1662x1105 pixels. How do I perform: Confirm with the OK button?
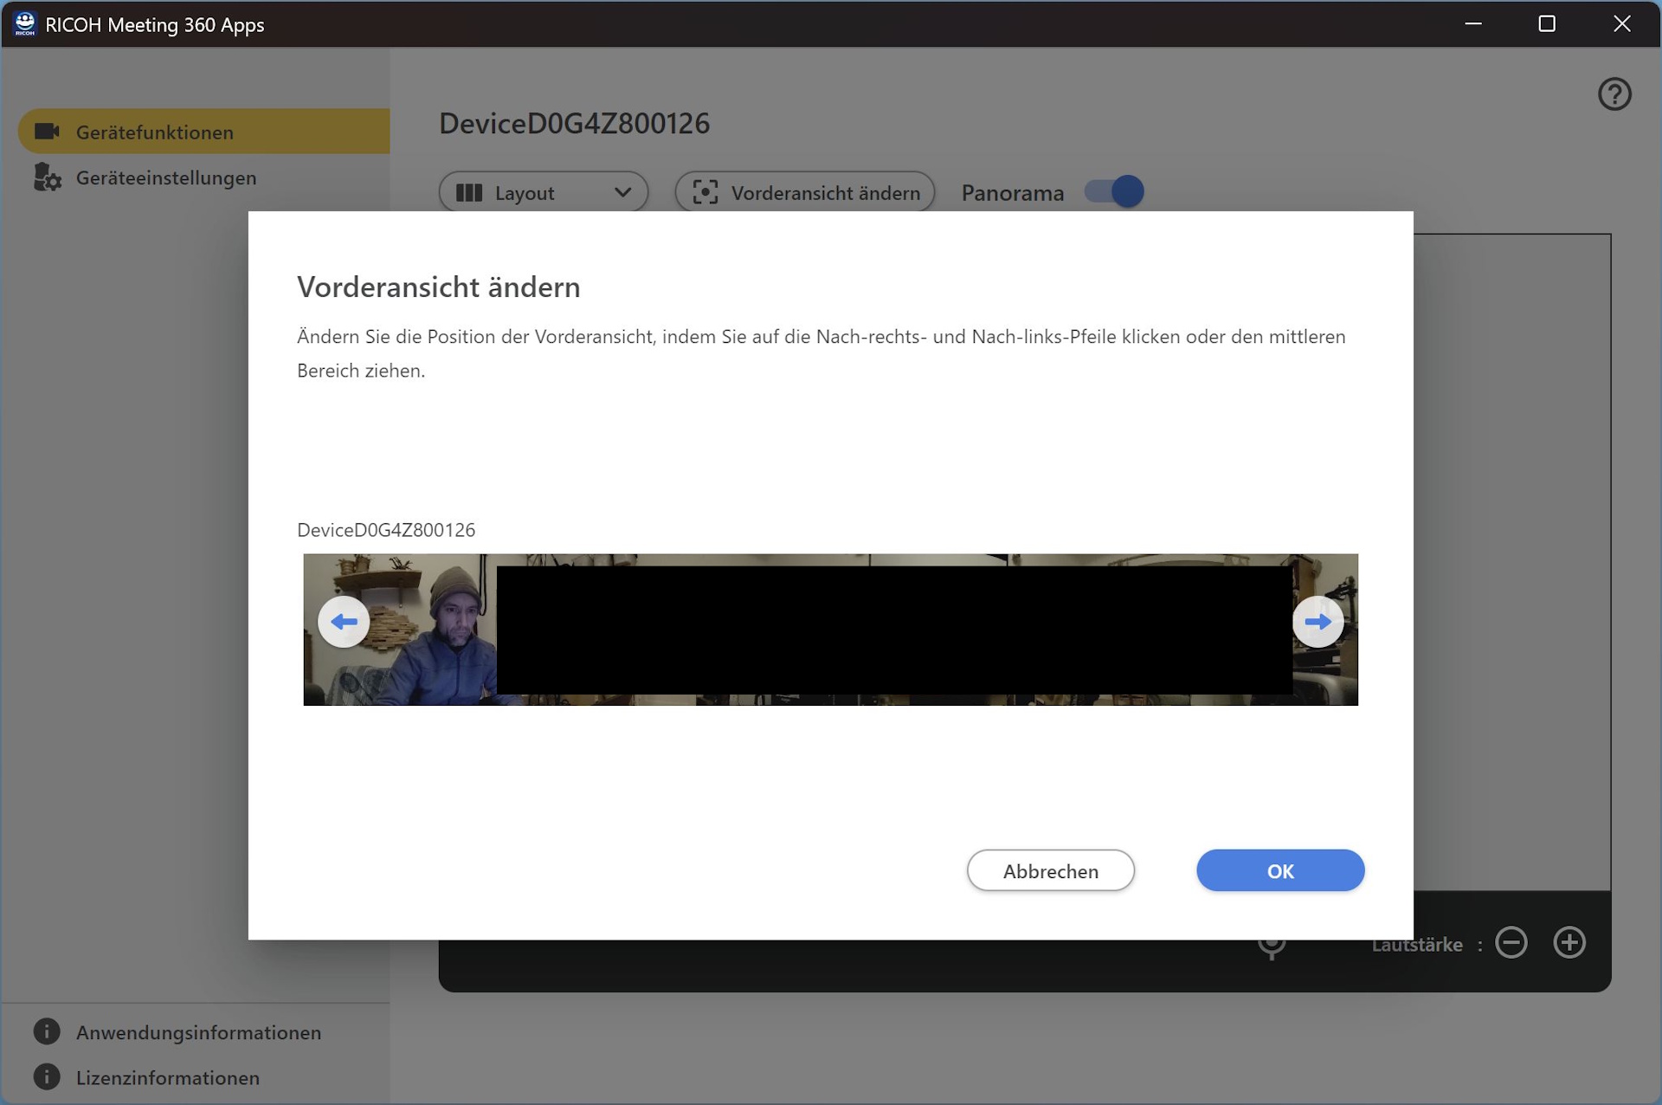point(1279,870)
